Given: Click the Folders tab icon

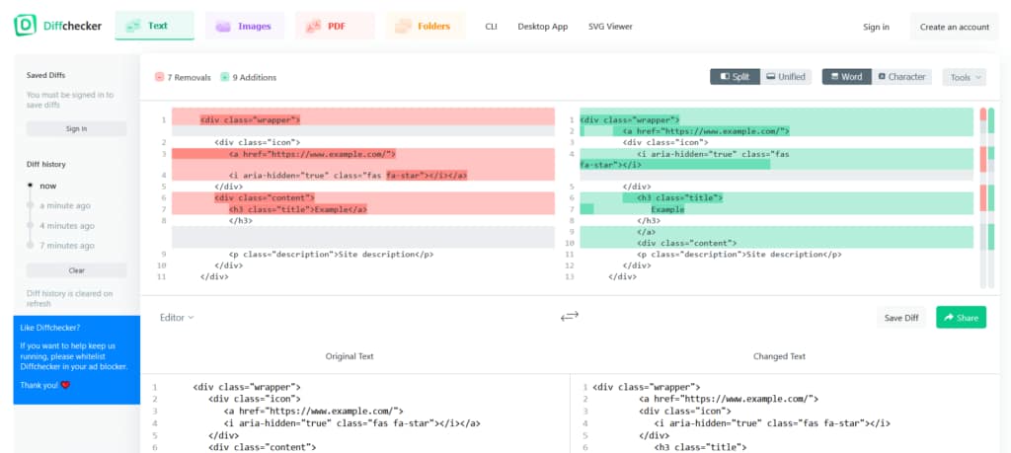Looking at the screenshot, I should pos(403,27).
